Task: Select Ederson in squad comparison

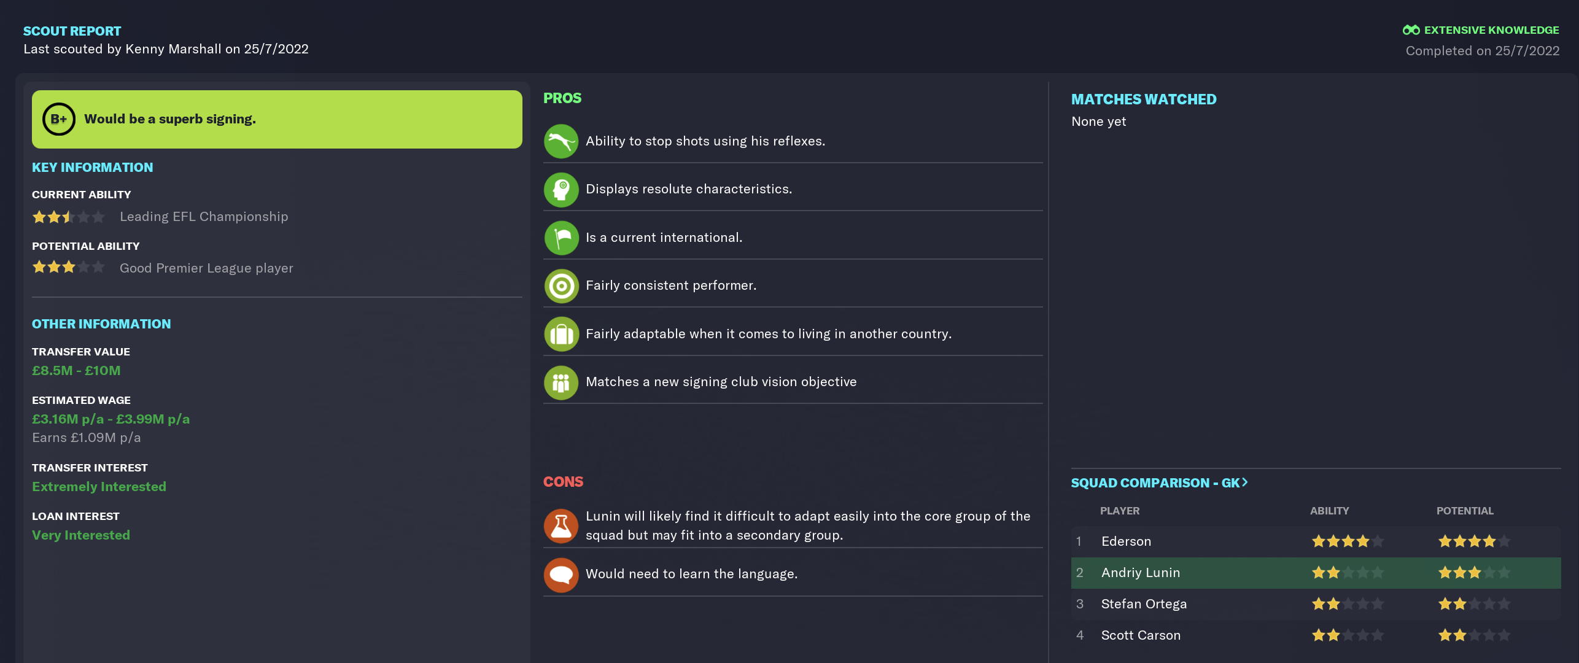Action: [1316, 541]
